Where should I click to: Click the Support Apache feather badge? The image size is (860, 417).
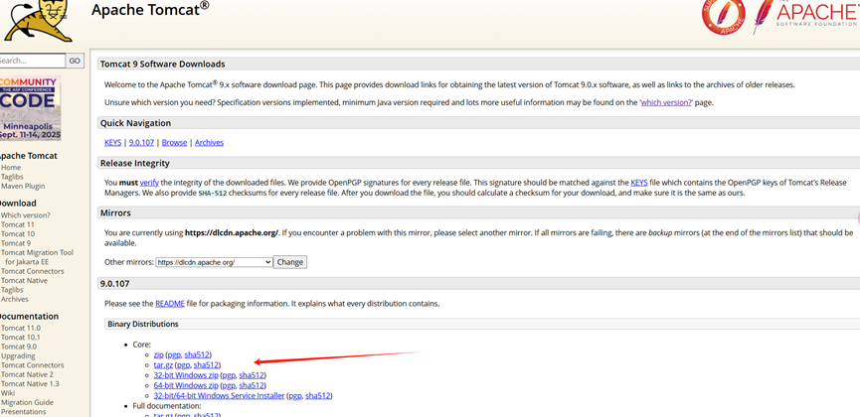(x=723, y=17)
